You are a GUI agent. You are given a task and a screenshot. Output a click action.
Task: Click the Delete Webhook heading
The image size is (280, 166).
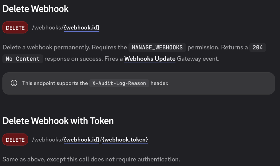(36, 9)
